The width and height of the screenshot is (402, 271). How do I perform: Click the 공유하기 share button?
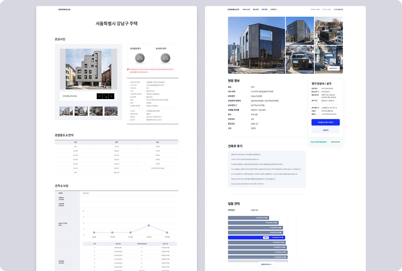325,130
